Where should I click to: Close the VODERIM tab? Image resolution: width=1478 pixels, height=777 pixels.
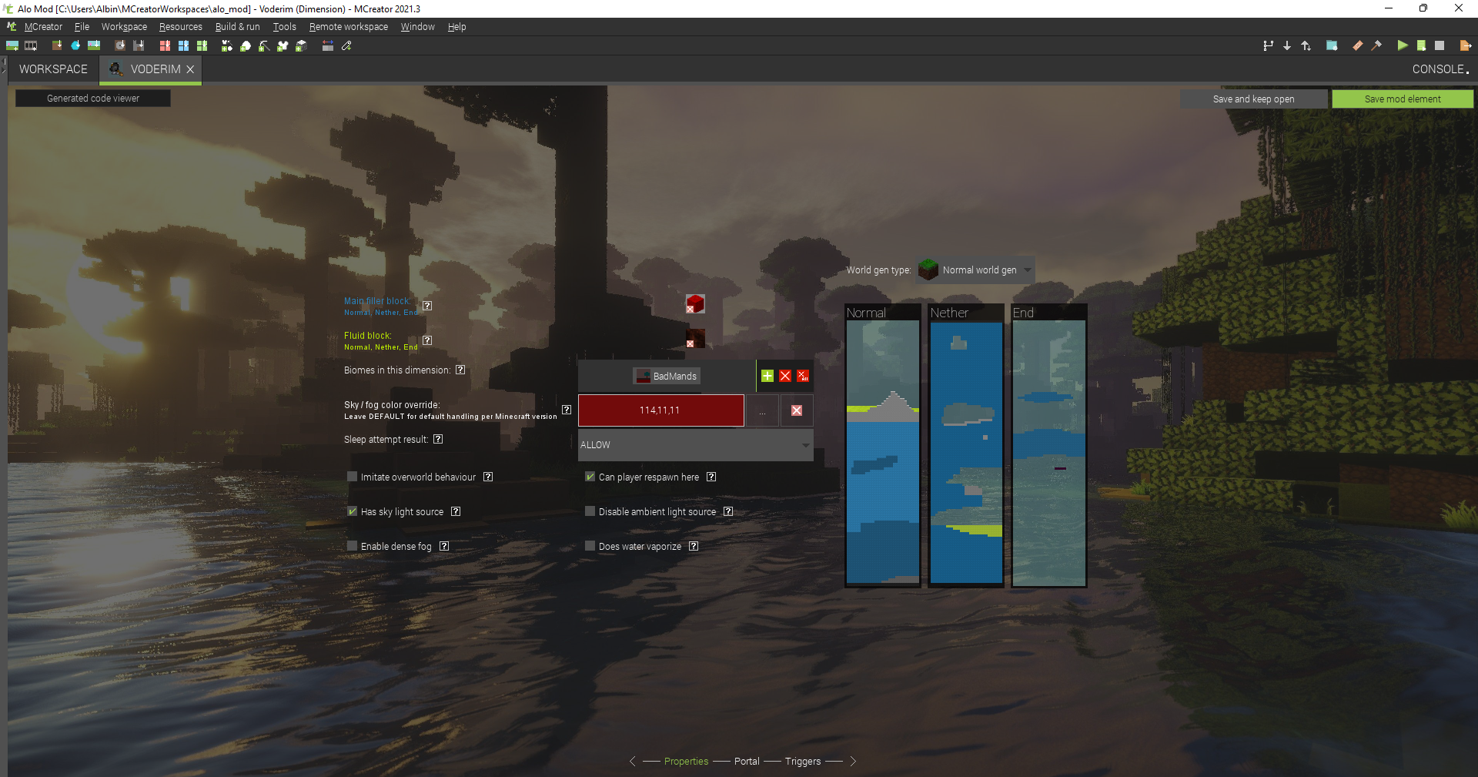pyautogui.click(x=190, y=69)
